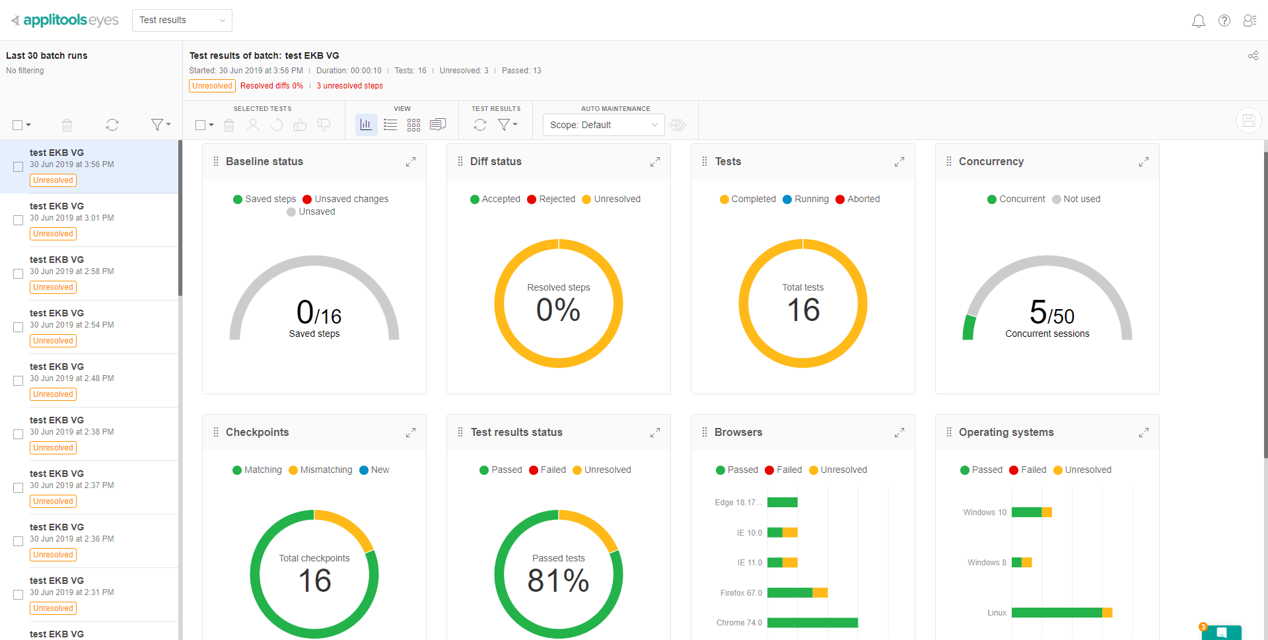Image resolution: width=1268 pixels, height=640 pixels.
Task: Click the help question mark icon
Action: click(x=1224, y=21)
